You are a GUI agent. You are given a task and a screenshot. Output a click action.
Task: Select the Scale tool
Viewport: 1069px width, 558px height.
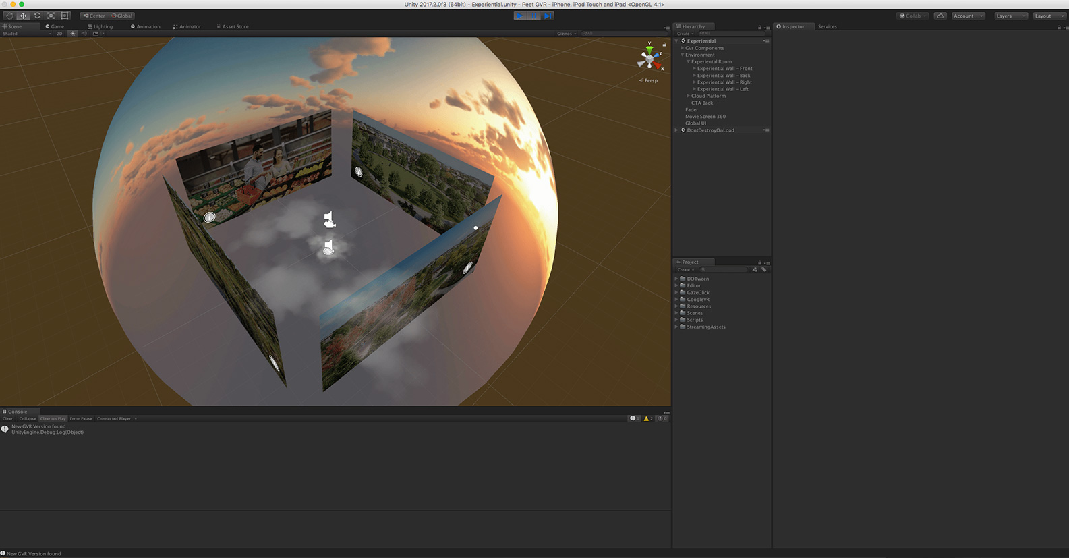click(51, 16)
